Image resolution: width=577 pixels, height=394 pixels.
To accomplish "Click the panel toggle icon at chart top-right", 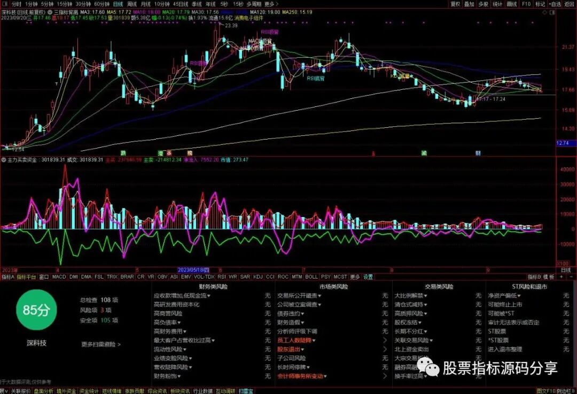I will click(552, 12).
